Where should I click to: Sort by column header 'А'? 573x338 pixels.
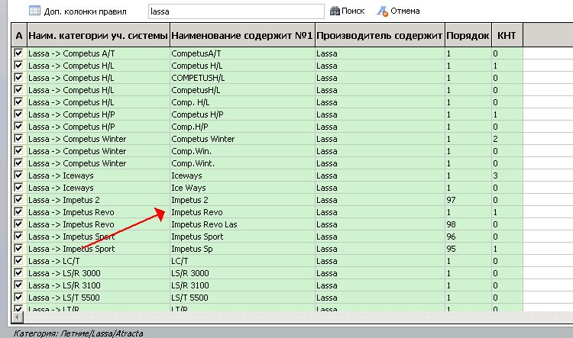[x=19, y=35]
